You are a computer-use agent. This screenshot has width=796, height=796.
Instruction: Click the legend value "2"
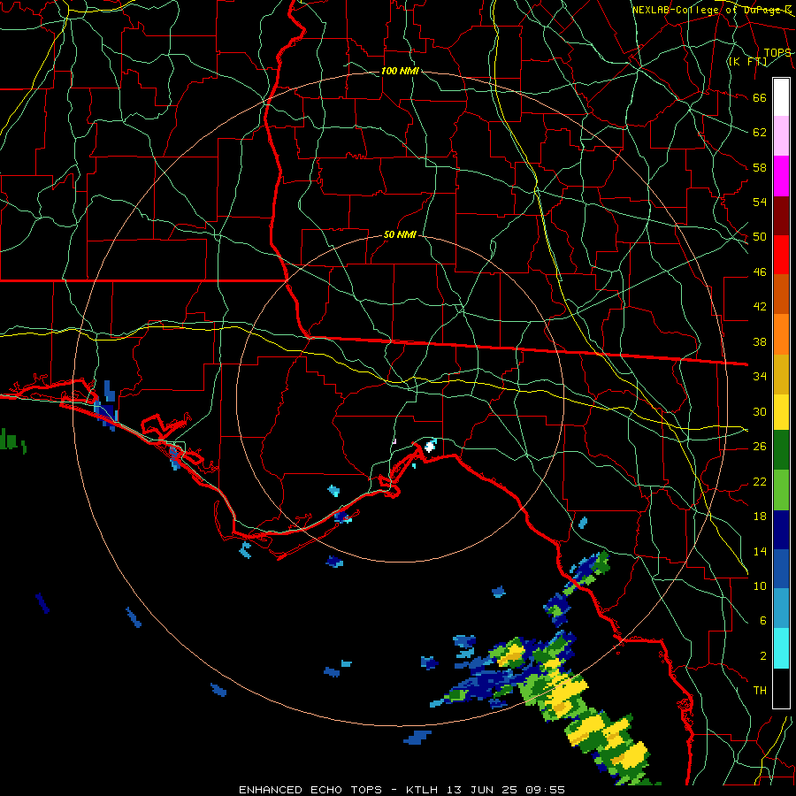point(762,656)
